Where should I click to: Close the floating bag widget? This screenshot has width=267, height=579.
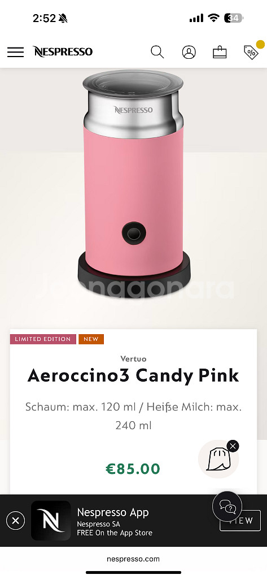point(233,446)
